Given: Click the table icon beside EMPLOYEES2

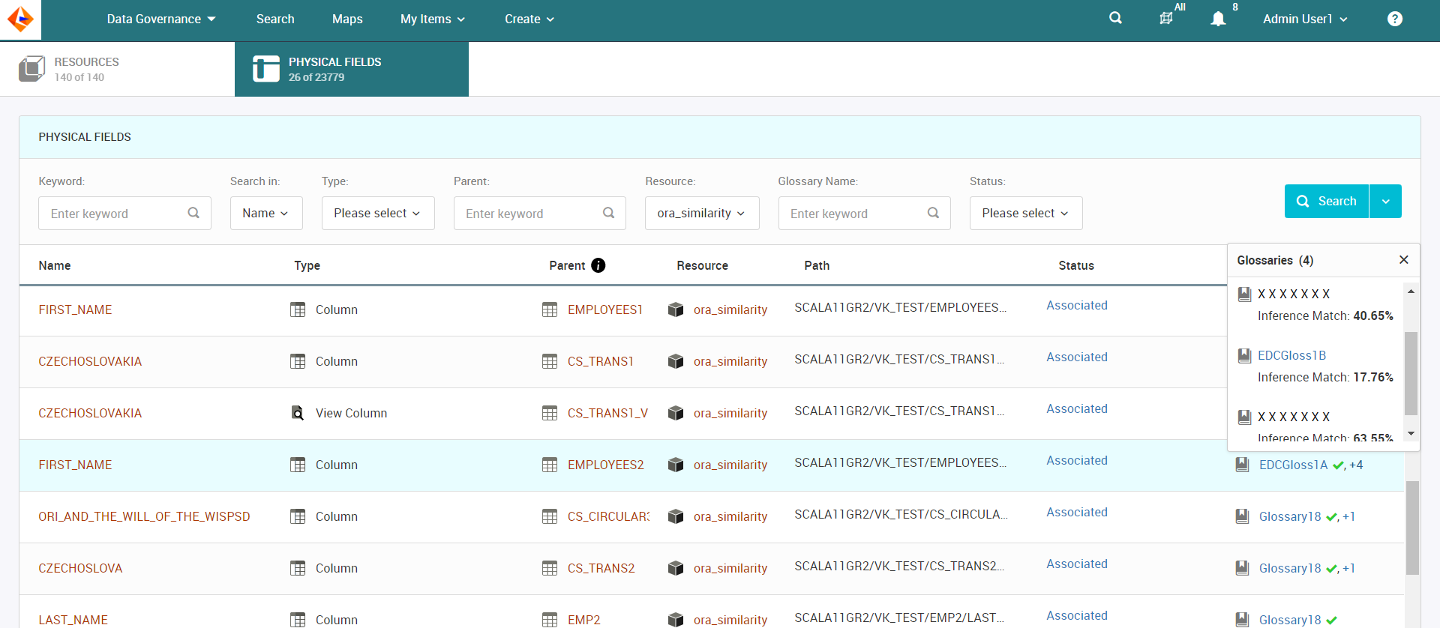Looking at the screenshot, I should tap(550, 465).
